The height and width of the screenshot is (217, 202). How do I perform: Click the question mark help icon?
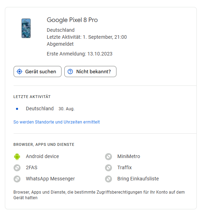click(70, 72)
